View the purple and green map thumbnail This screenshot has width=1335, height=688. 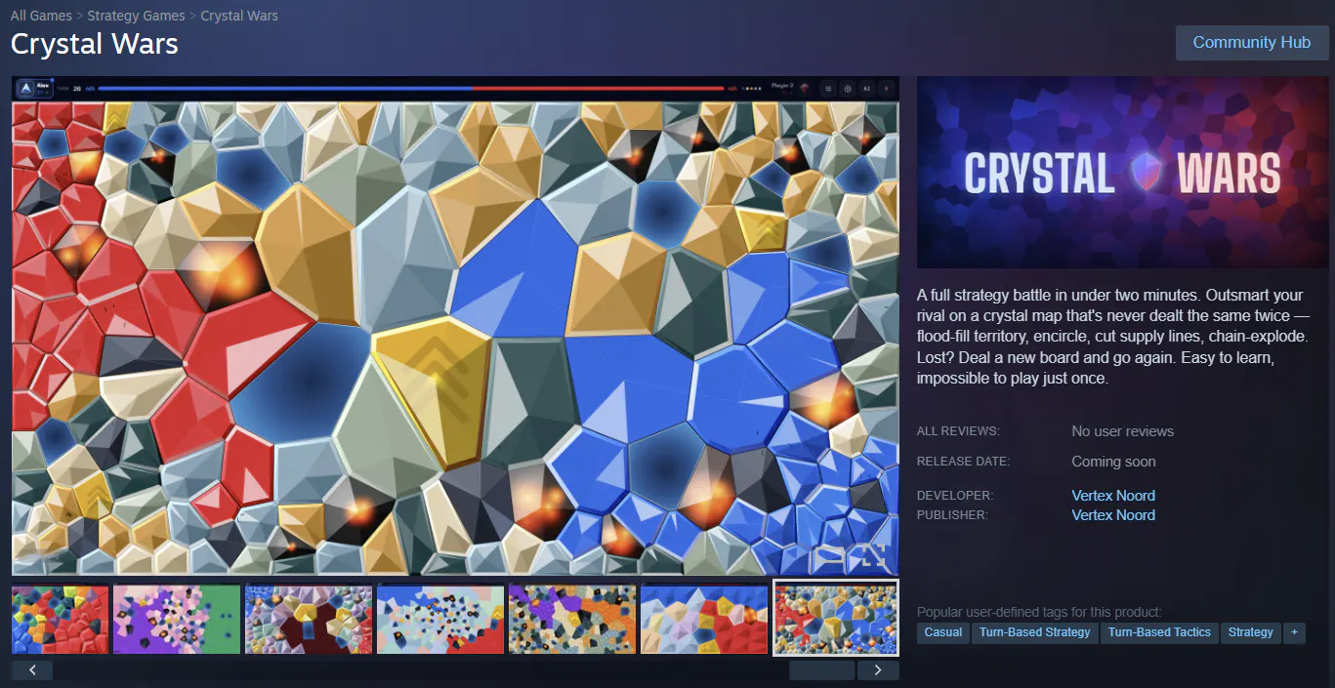[177, 620]
